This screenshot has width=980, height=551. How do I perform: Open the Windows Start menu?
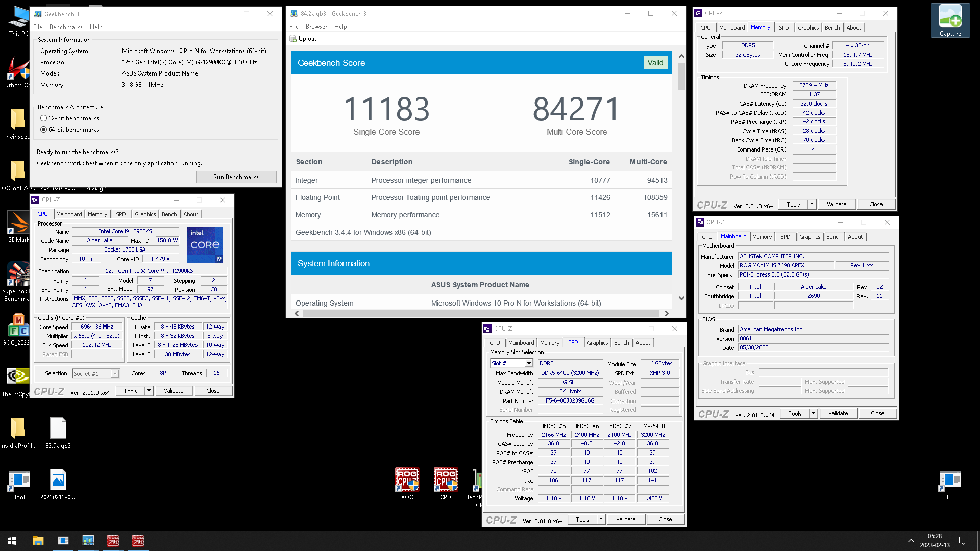[x=12, y=541]
